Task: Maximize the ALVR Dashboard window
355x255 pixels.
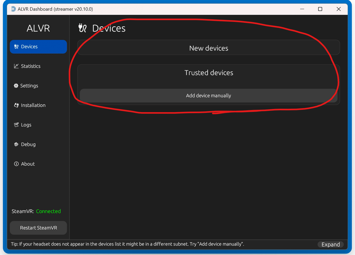Action: coord(320,9)
